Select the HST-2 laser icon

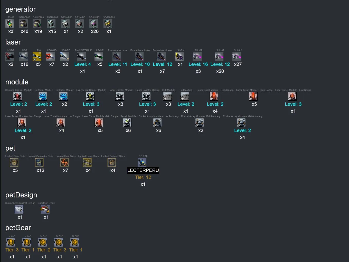click(10, 56)
